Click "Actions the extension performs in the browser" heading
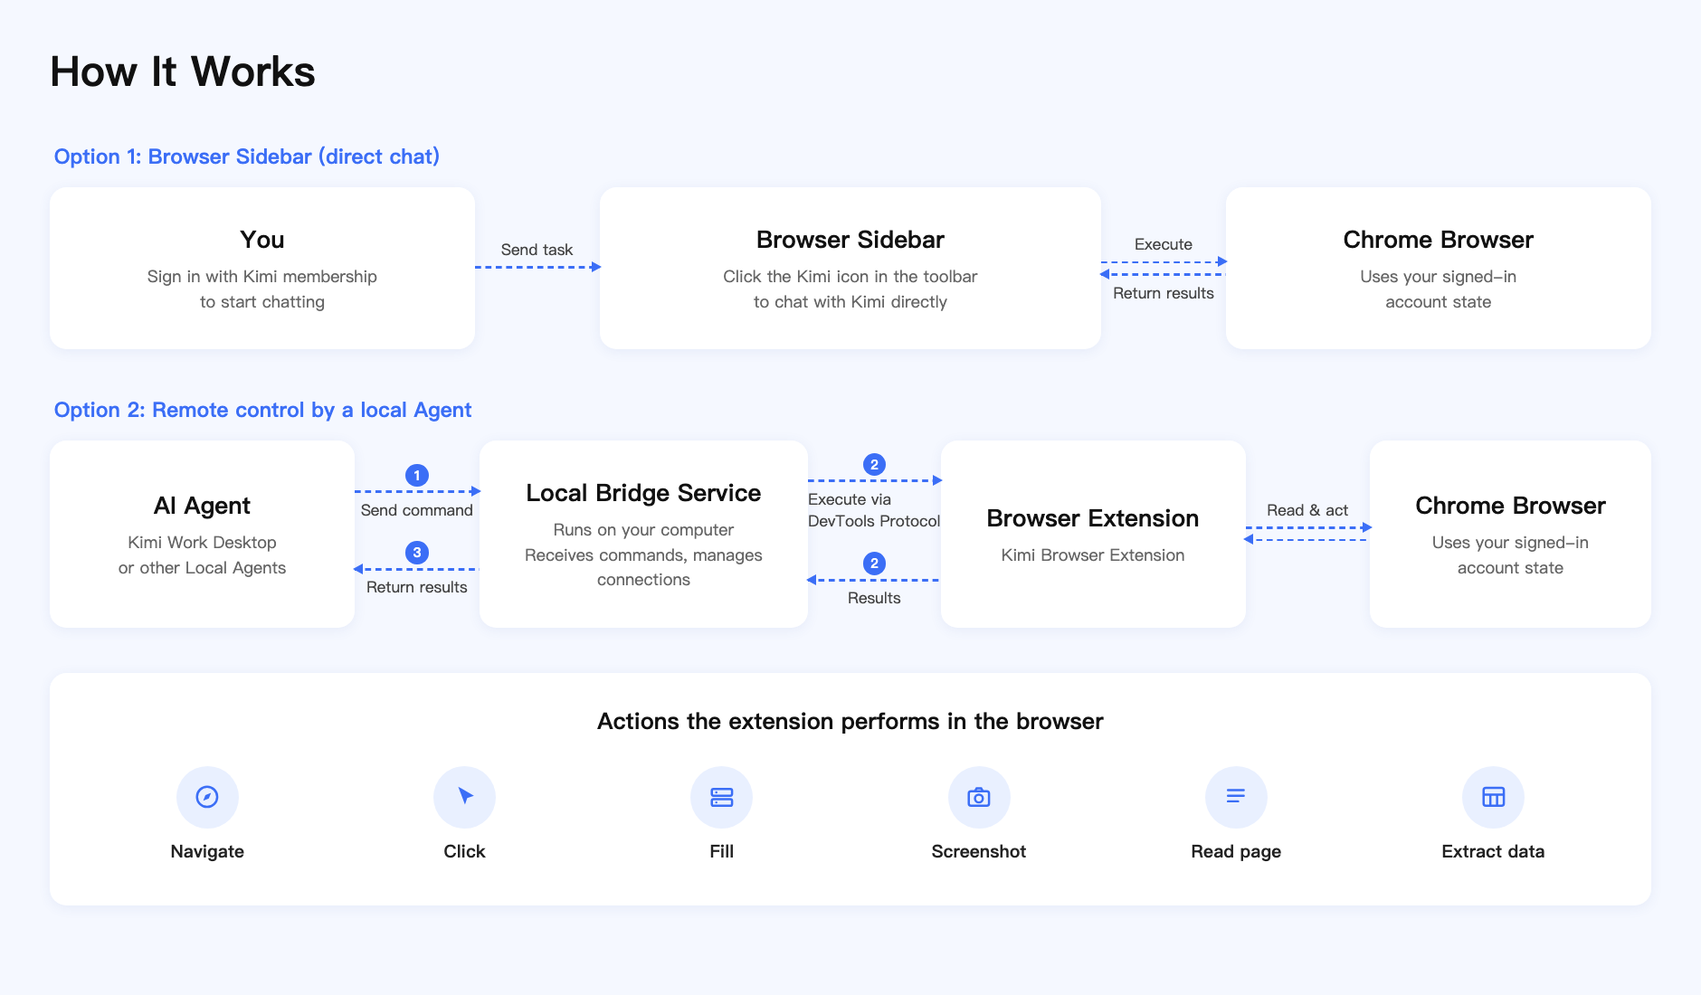The height and width of the screenshot is (995, 1701). point(850,721)
